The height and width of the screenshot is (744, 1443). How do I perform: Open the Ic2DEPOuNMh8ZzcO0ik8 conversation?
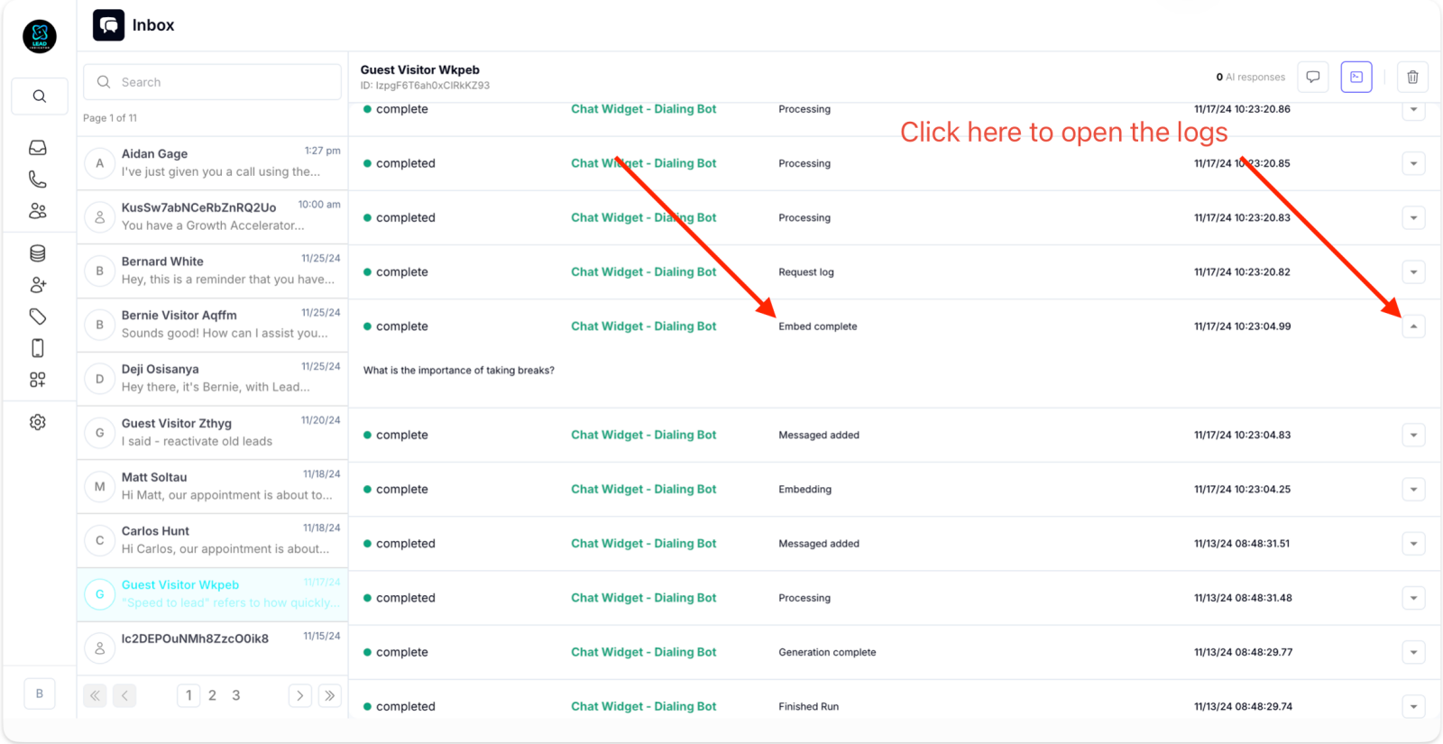pos(212,648)
